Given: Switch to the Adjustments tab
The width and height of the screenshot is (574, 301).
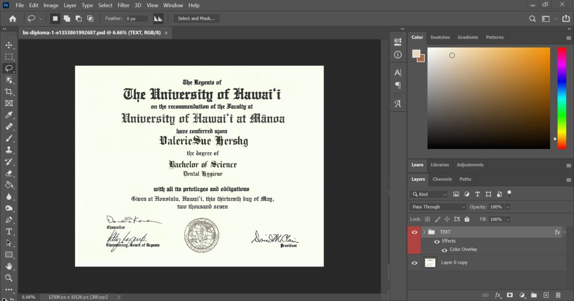Looking at the screenshot, I should pos(470,165).
